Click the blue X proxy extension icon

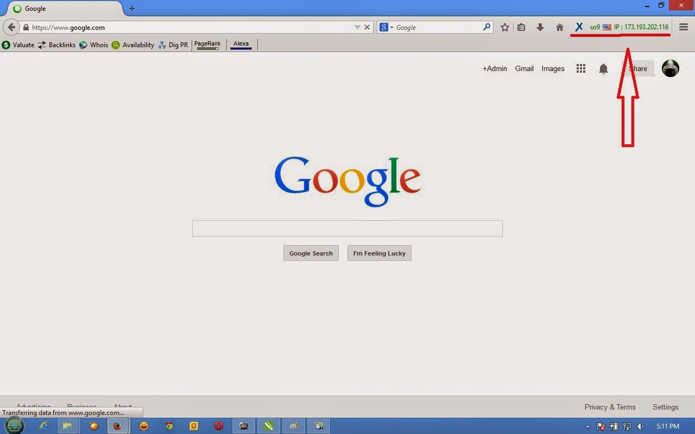point(579,27)
